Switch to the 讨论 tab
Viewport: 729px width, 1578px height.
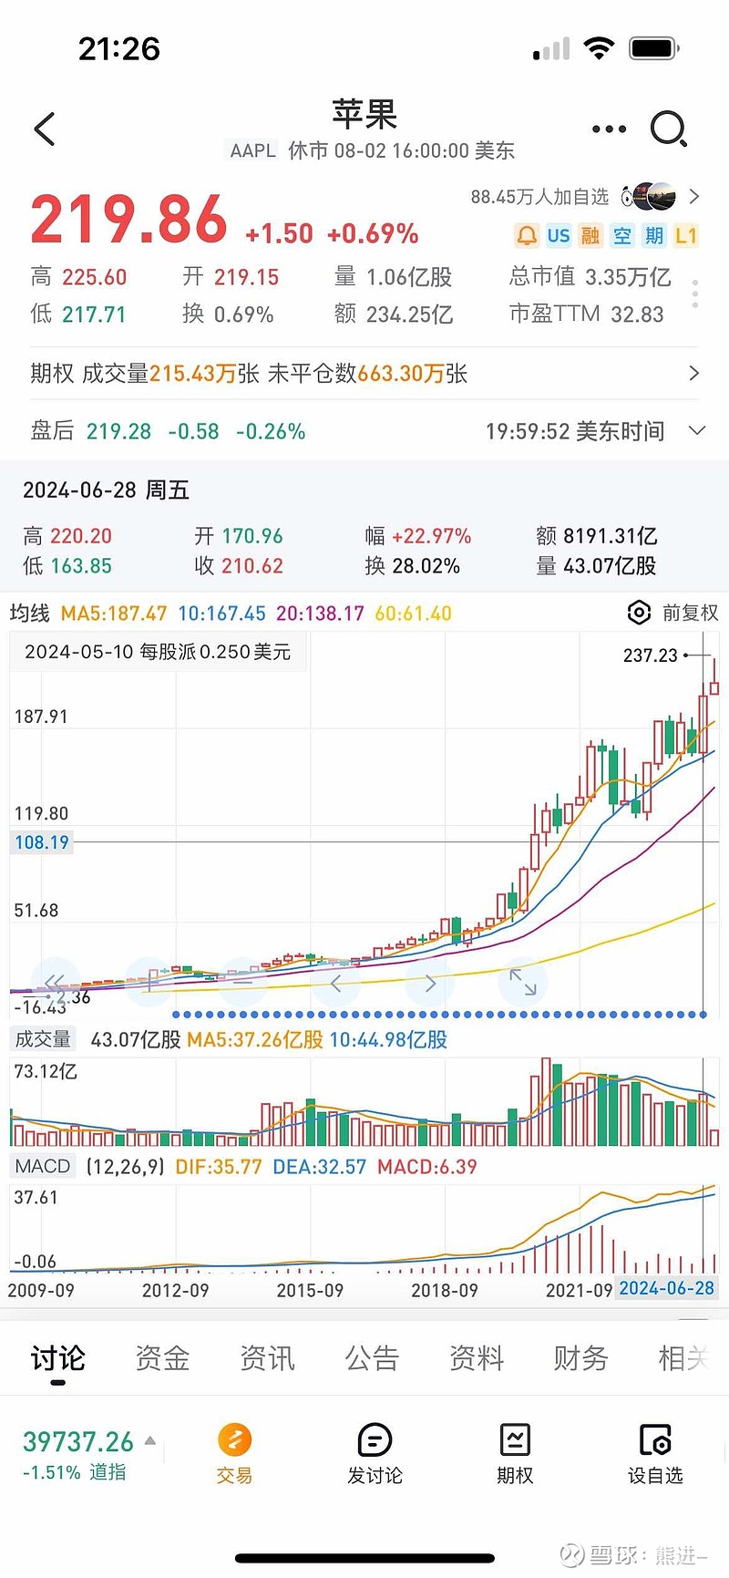tap(57, 1358)
